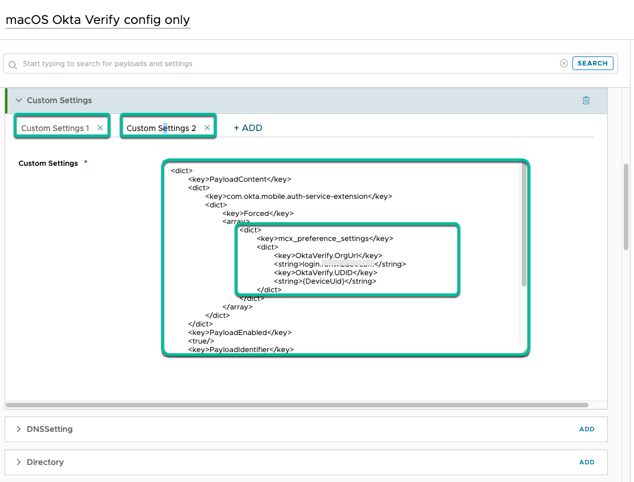Click ADD next to Directory
634x482 pixels.
587,462
